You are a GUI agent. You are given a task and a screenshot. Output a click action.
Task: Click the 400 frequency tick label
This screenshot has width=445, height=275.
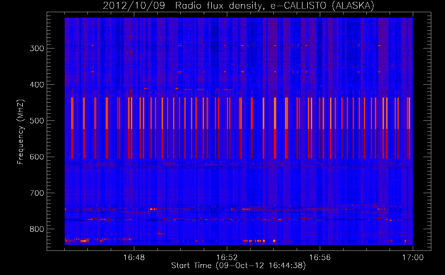pyautogui.click(x=37, y=85)
